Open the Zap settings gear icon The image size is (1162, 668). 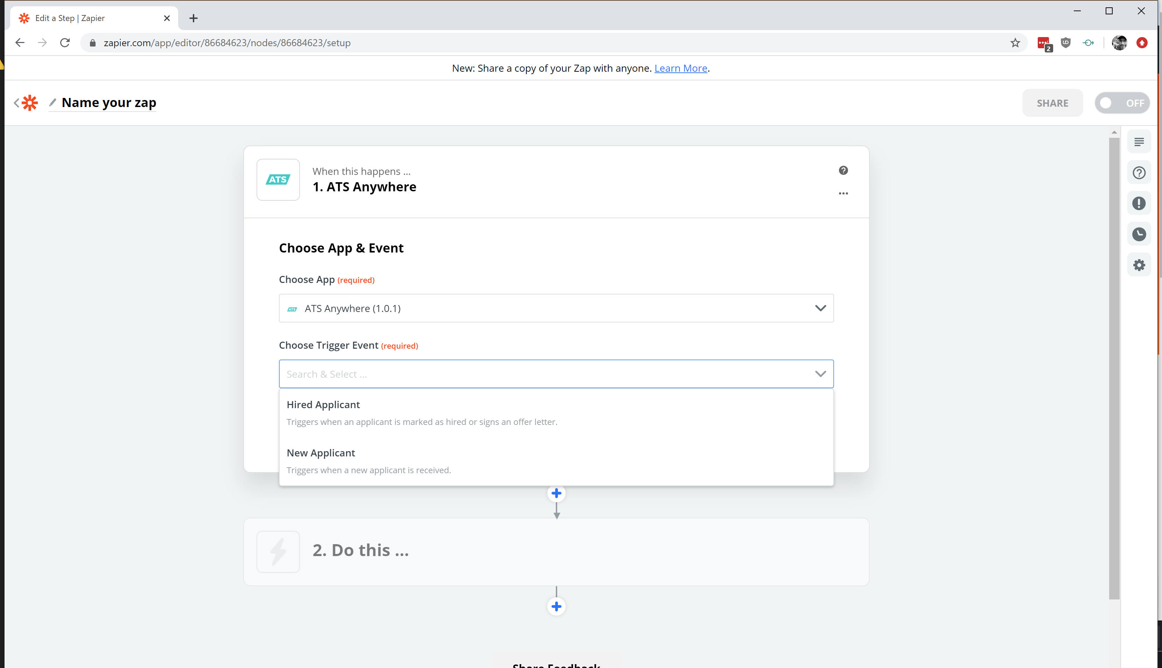point(1139,265)
